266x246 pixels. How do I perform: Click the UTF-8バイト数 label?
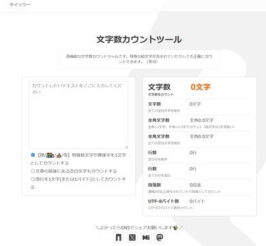(163, 201)
